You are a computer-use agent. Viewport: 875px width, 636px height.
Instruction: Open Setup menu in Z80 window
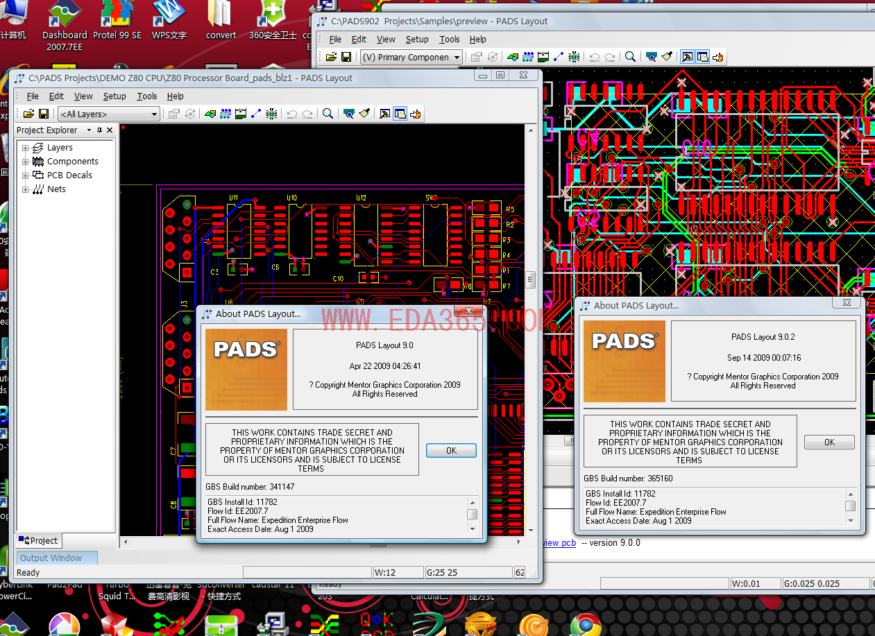(114, 96)
